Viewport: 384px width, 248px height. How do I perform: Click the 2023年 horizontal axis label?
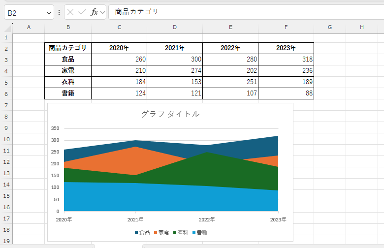click(278, 219)
